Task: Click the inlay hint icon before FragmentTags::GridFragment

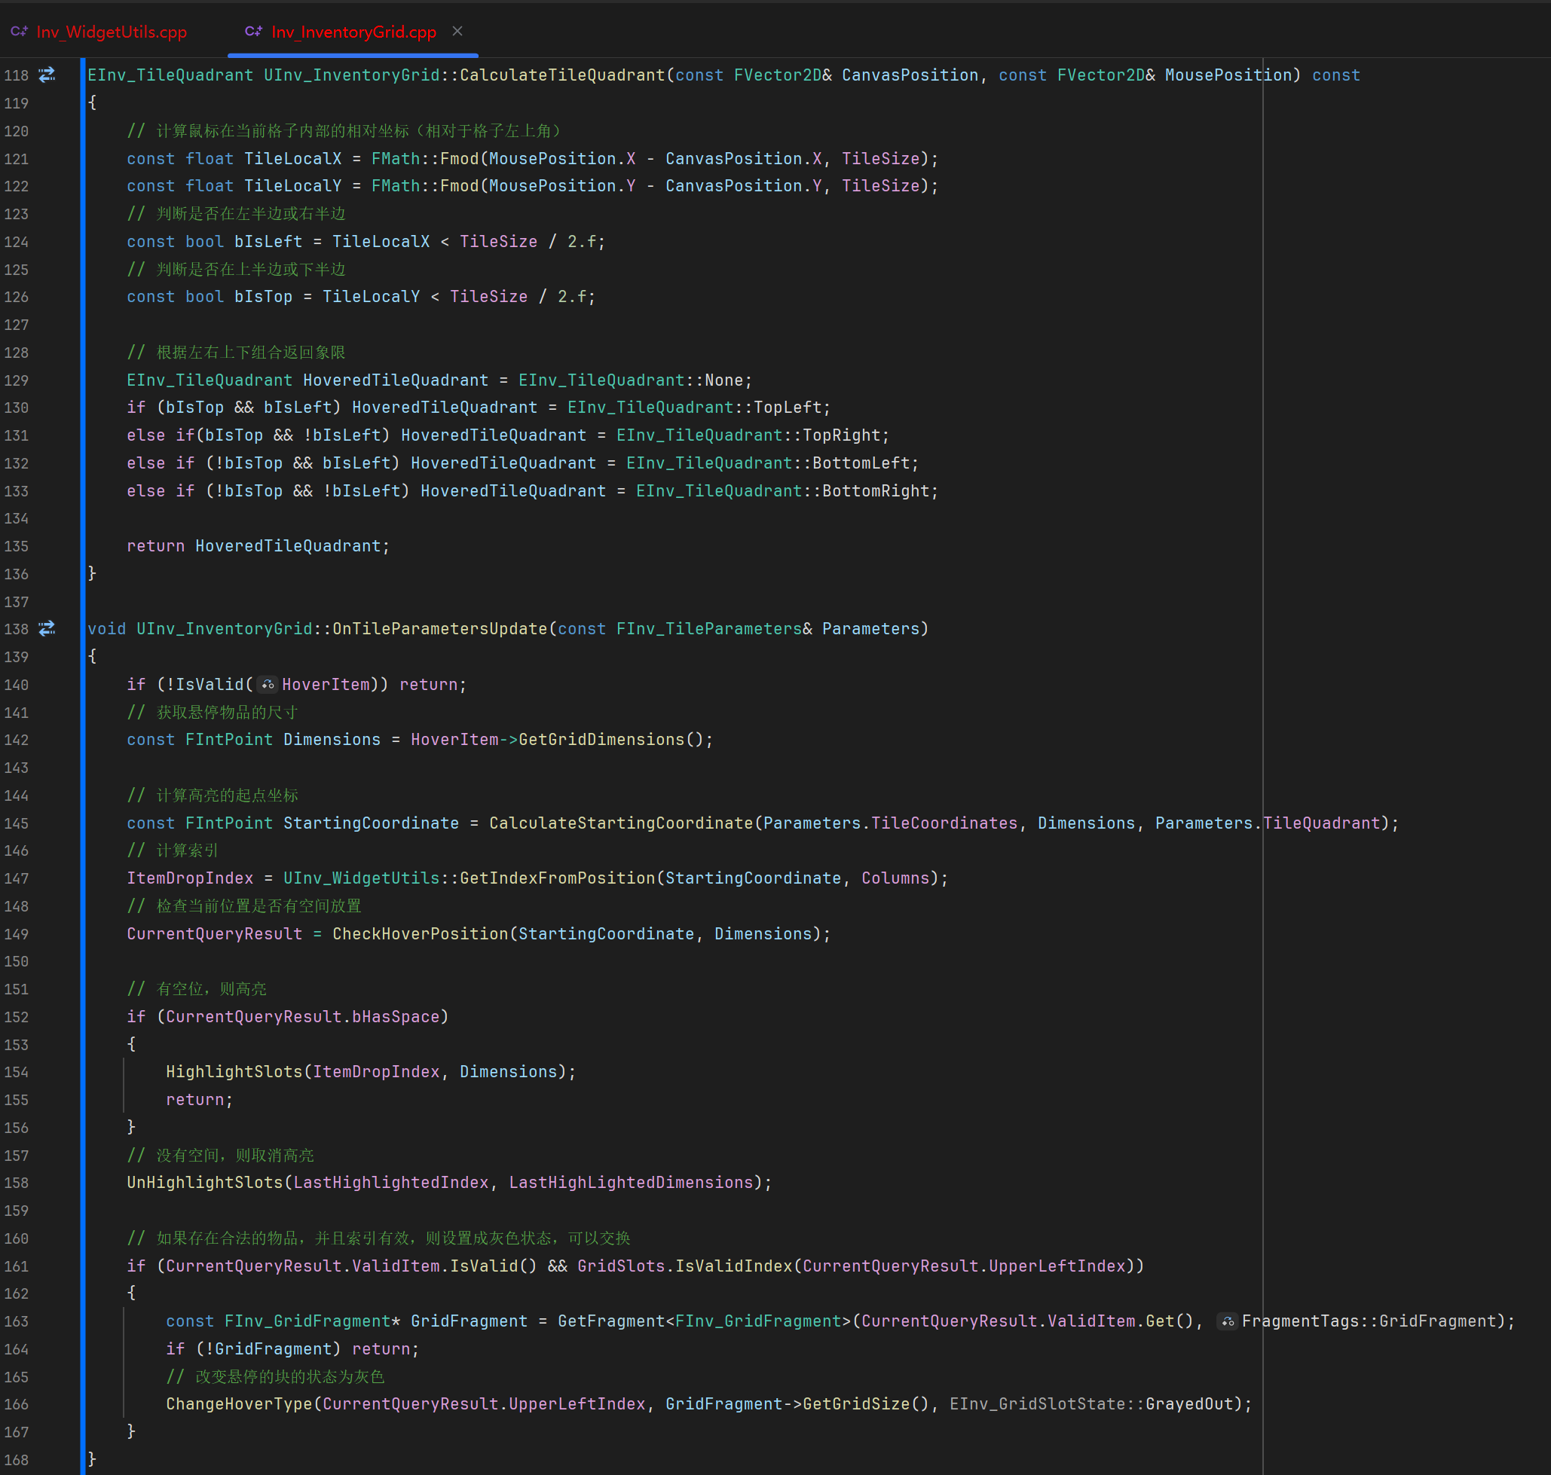Action: pos(1227,1321)
